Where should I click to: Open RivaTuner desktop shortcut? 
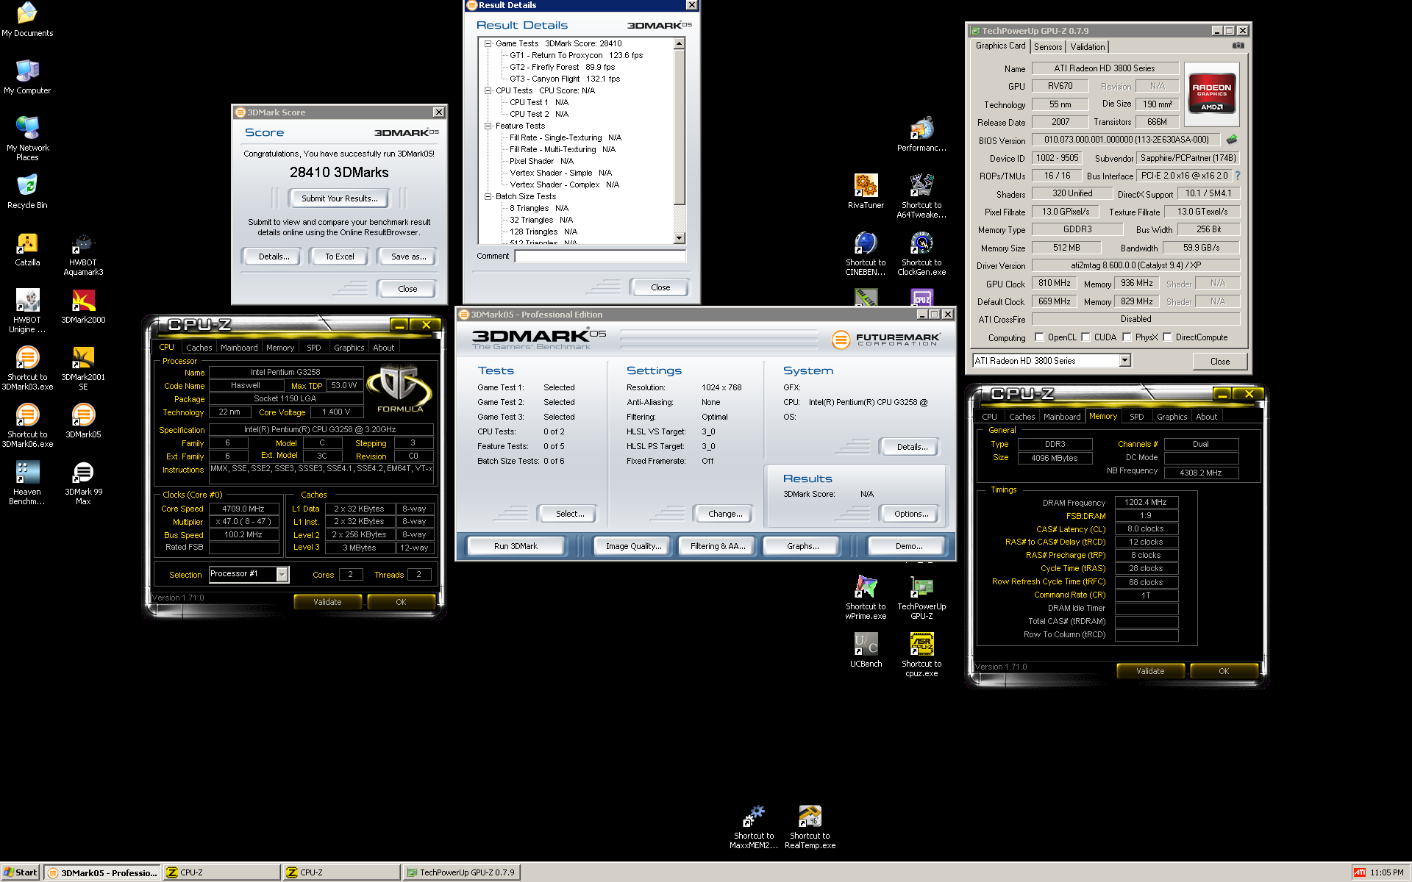point(866,192)
